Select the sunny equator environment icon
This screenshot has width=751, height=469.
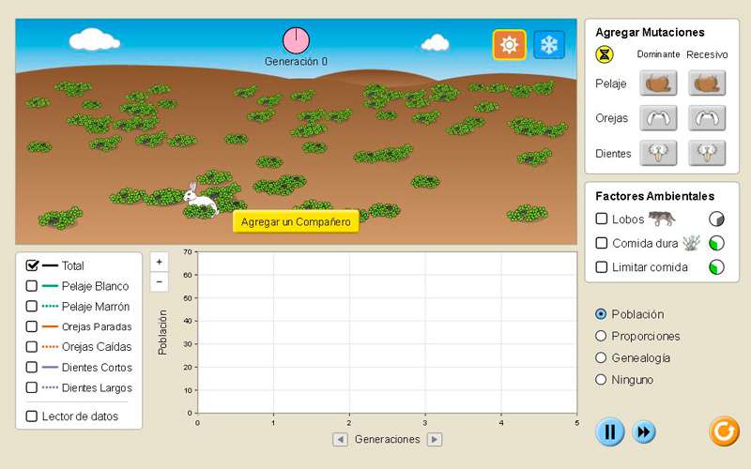click(x=509, y=44)
